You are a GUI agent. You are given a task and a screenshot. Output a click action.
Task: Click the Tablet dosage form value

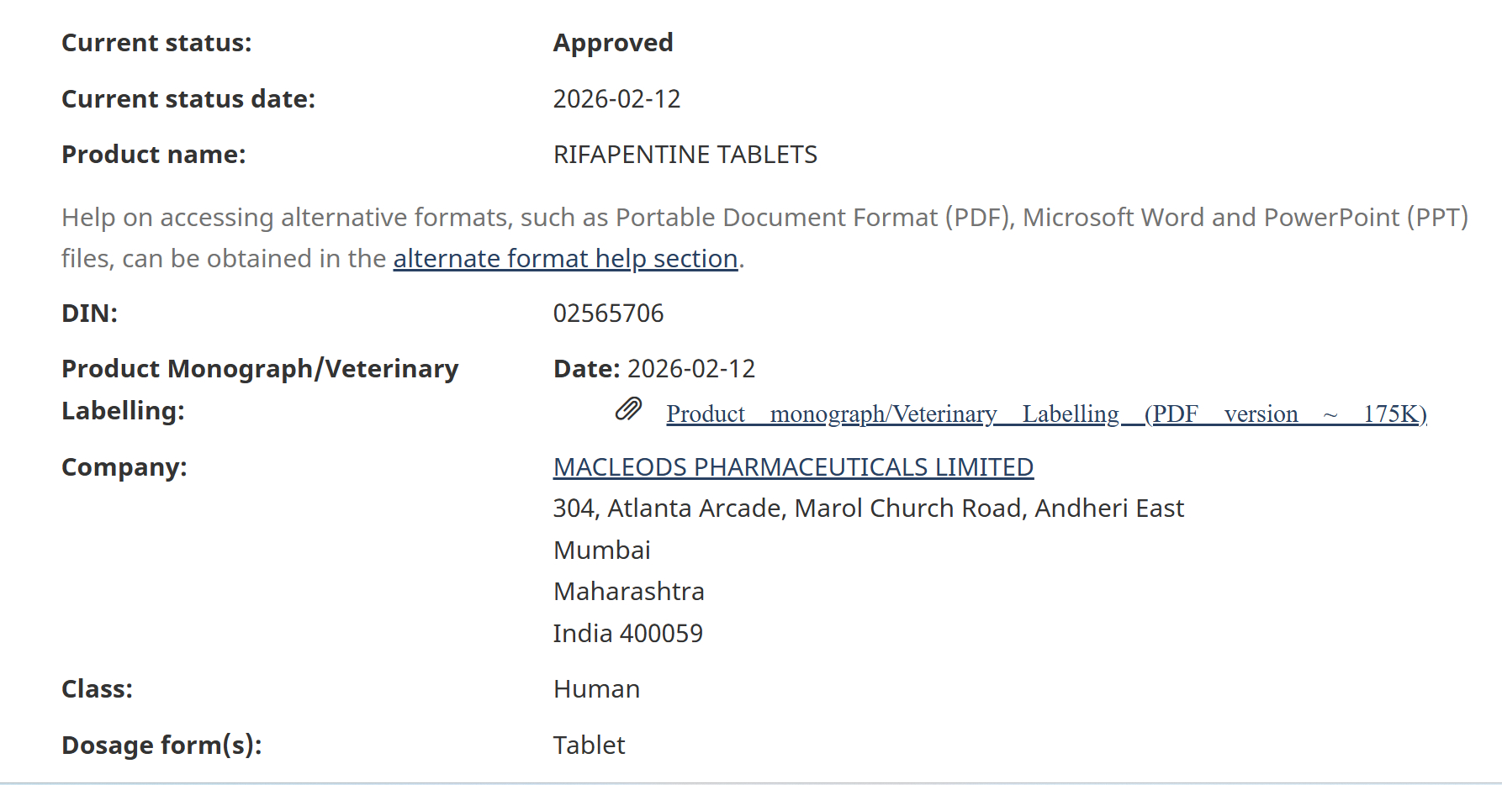[x=589, y=745]
